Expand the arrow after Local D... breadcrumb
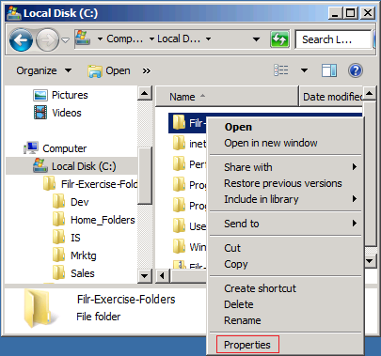The image size is (381, 356). (208, 39)
